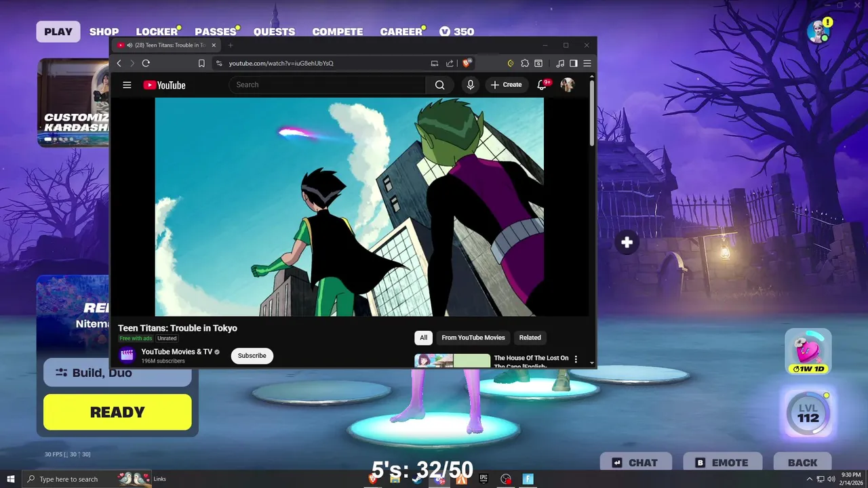The height and width of the screenshot is (488, 868).
Task: Open the volume speaker tray icon
Action: coord(831,479)
